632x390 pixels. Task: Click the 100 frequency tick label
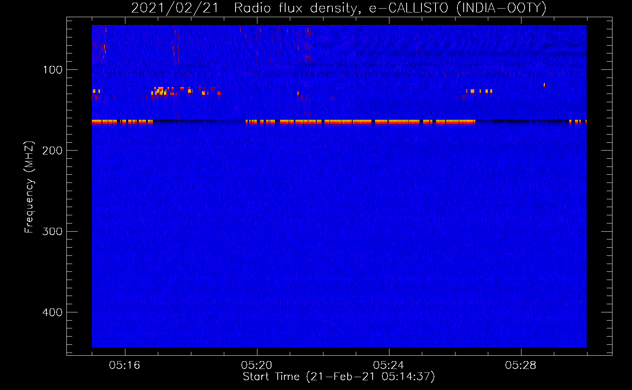[52, 70]
